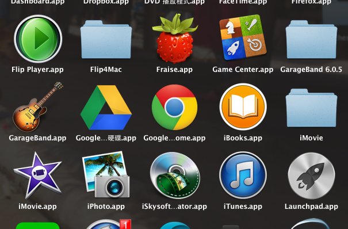Open the GarageBand 6.0.5 folder
Image resolution: width=348 pixels, height=229 pixels.
pyautogui.click(x=311, y=40)
